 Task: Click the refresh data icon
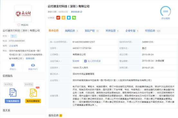coord(81,12)
